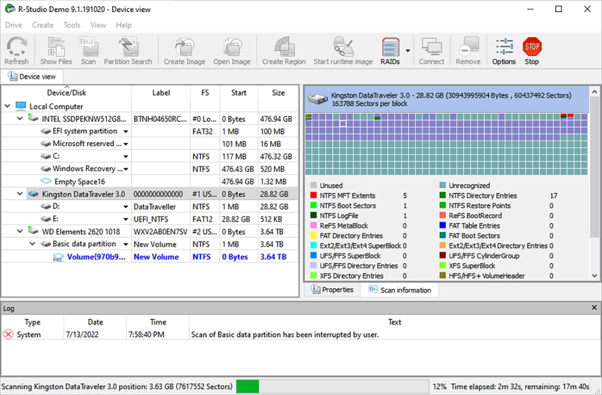
Task: Open the RAIDs dropdown arrow
Action: click(x=408, y=51)
